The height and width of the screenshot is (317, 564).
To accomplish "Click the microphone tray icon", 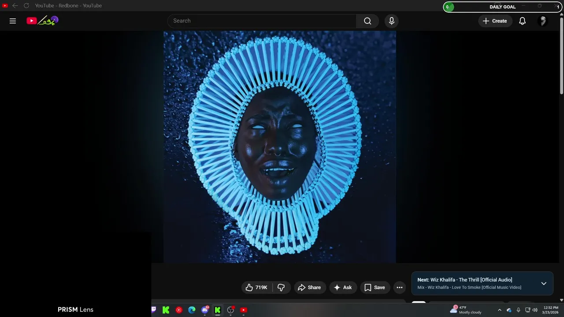I will 518,310.
